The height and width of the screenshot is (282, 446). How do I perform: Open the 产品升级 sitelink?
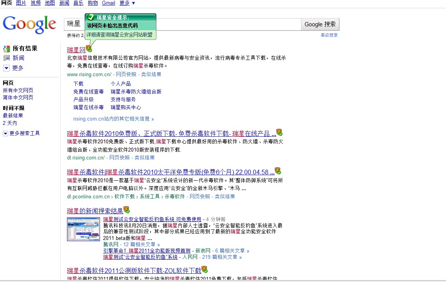coord(83,99)
